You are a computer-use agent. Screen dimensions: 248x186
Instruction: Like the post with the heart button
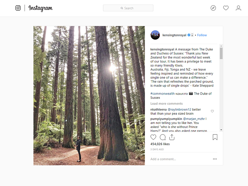(x=153, y=137)
